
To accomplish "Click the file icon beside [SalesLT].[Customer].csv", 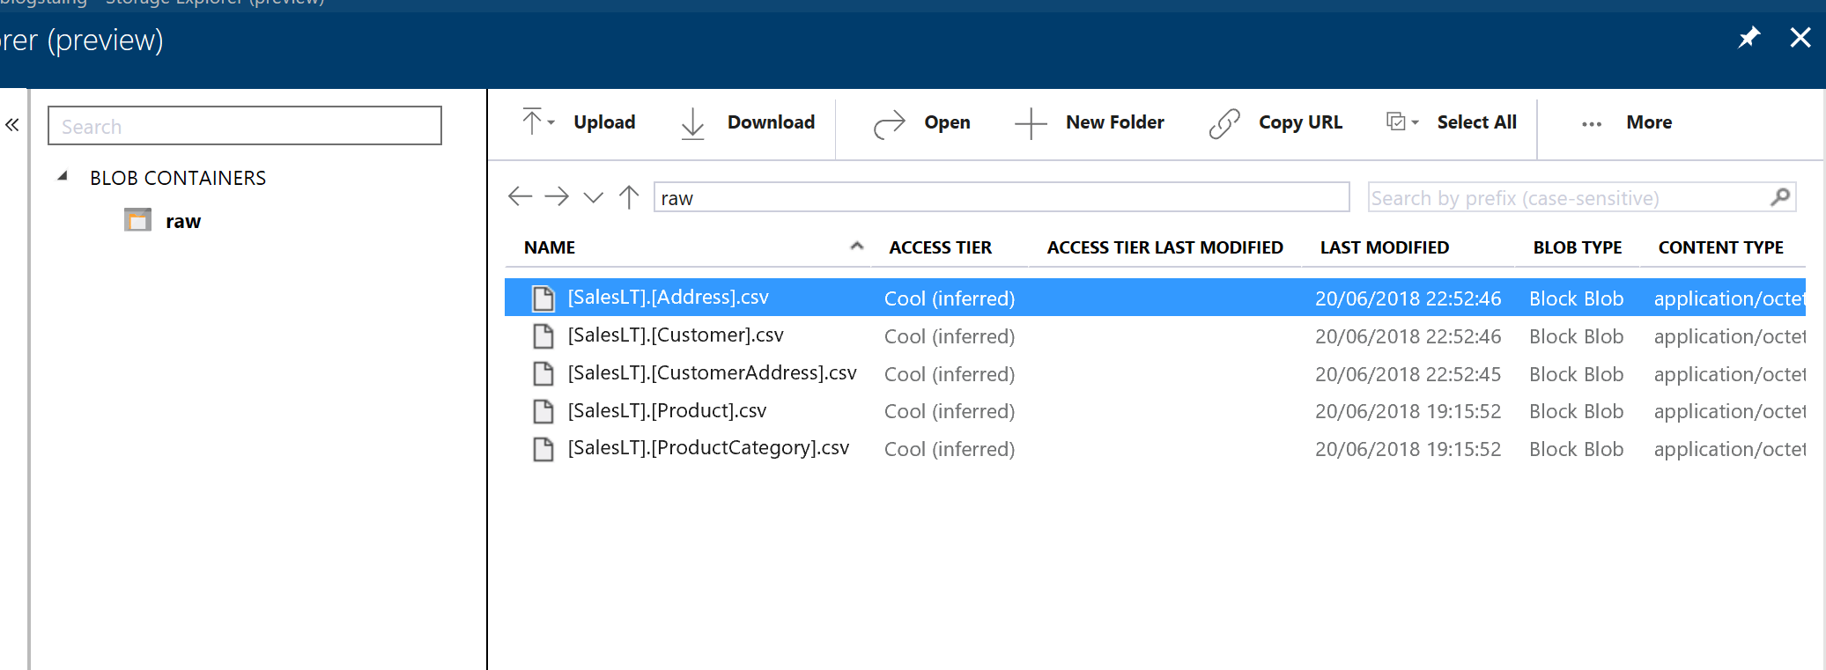I will [x=543, y=336].
